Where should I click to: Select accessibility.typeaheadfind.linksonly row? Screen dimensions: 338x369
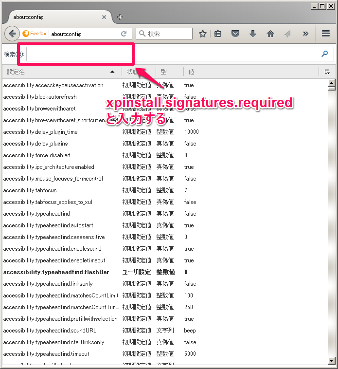click(x=164, y=284)
